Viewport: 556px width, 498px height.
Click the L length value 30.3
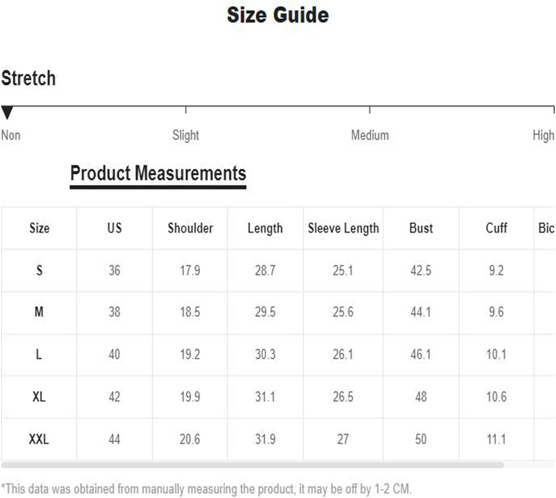(265, 354)
